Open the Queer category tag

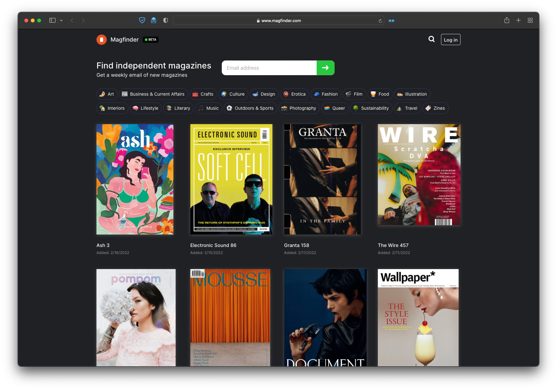coord(335,108)
